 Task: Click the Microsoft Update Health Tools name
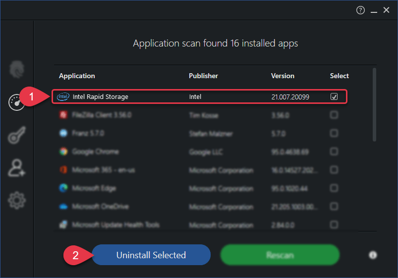[x=116, y=225]
